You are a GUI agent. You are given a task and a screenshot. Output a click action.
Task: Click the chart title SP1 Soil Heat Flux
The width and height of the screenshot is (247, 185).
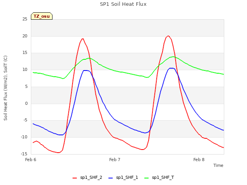coord(123,4)
